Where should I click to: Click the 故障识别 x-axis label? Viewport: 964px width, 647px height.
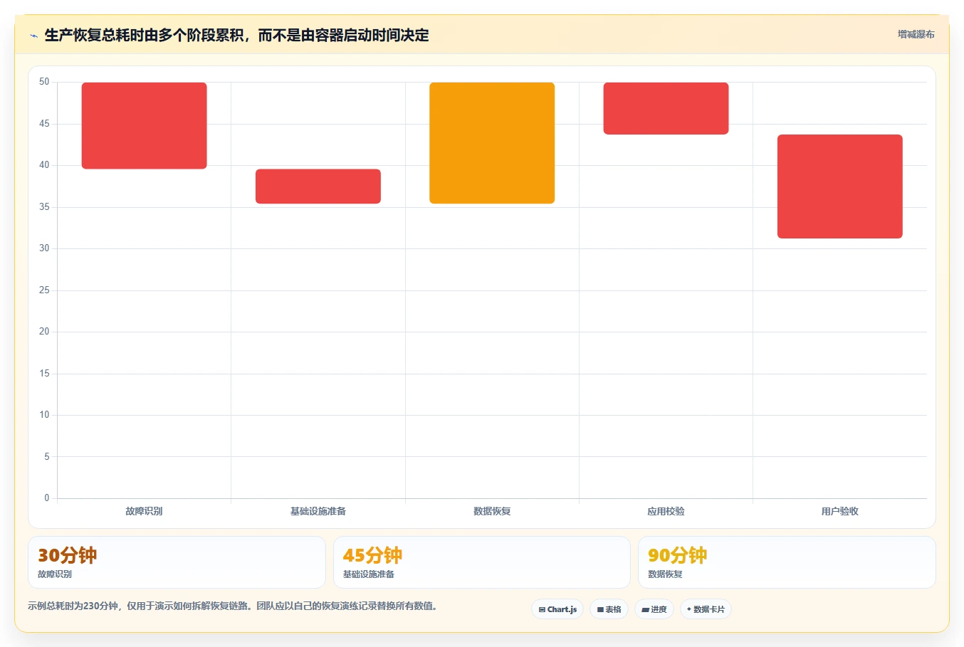(144, 511)
